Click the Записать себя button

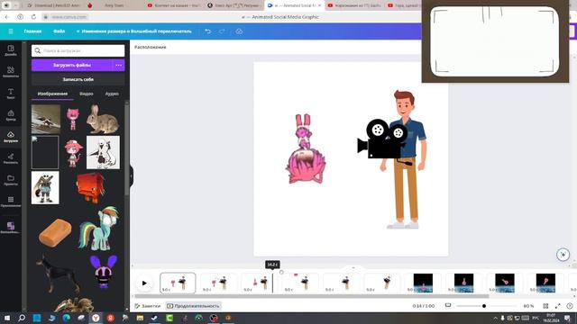tap(78, 79)
